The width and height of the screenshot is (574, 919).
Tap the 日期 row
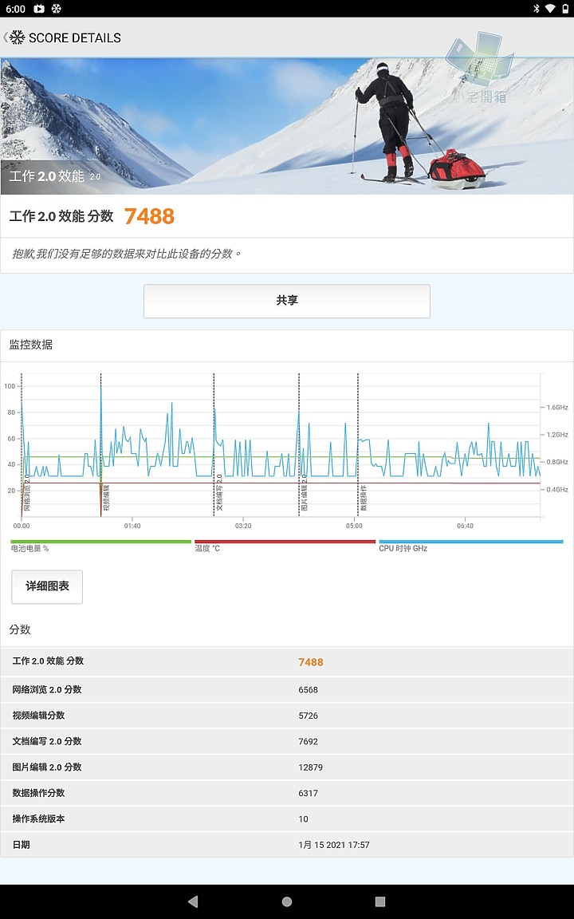287,845
